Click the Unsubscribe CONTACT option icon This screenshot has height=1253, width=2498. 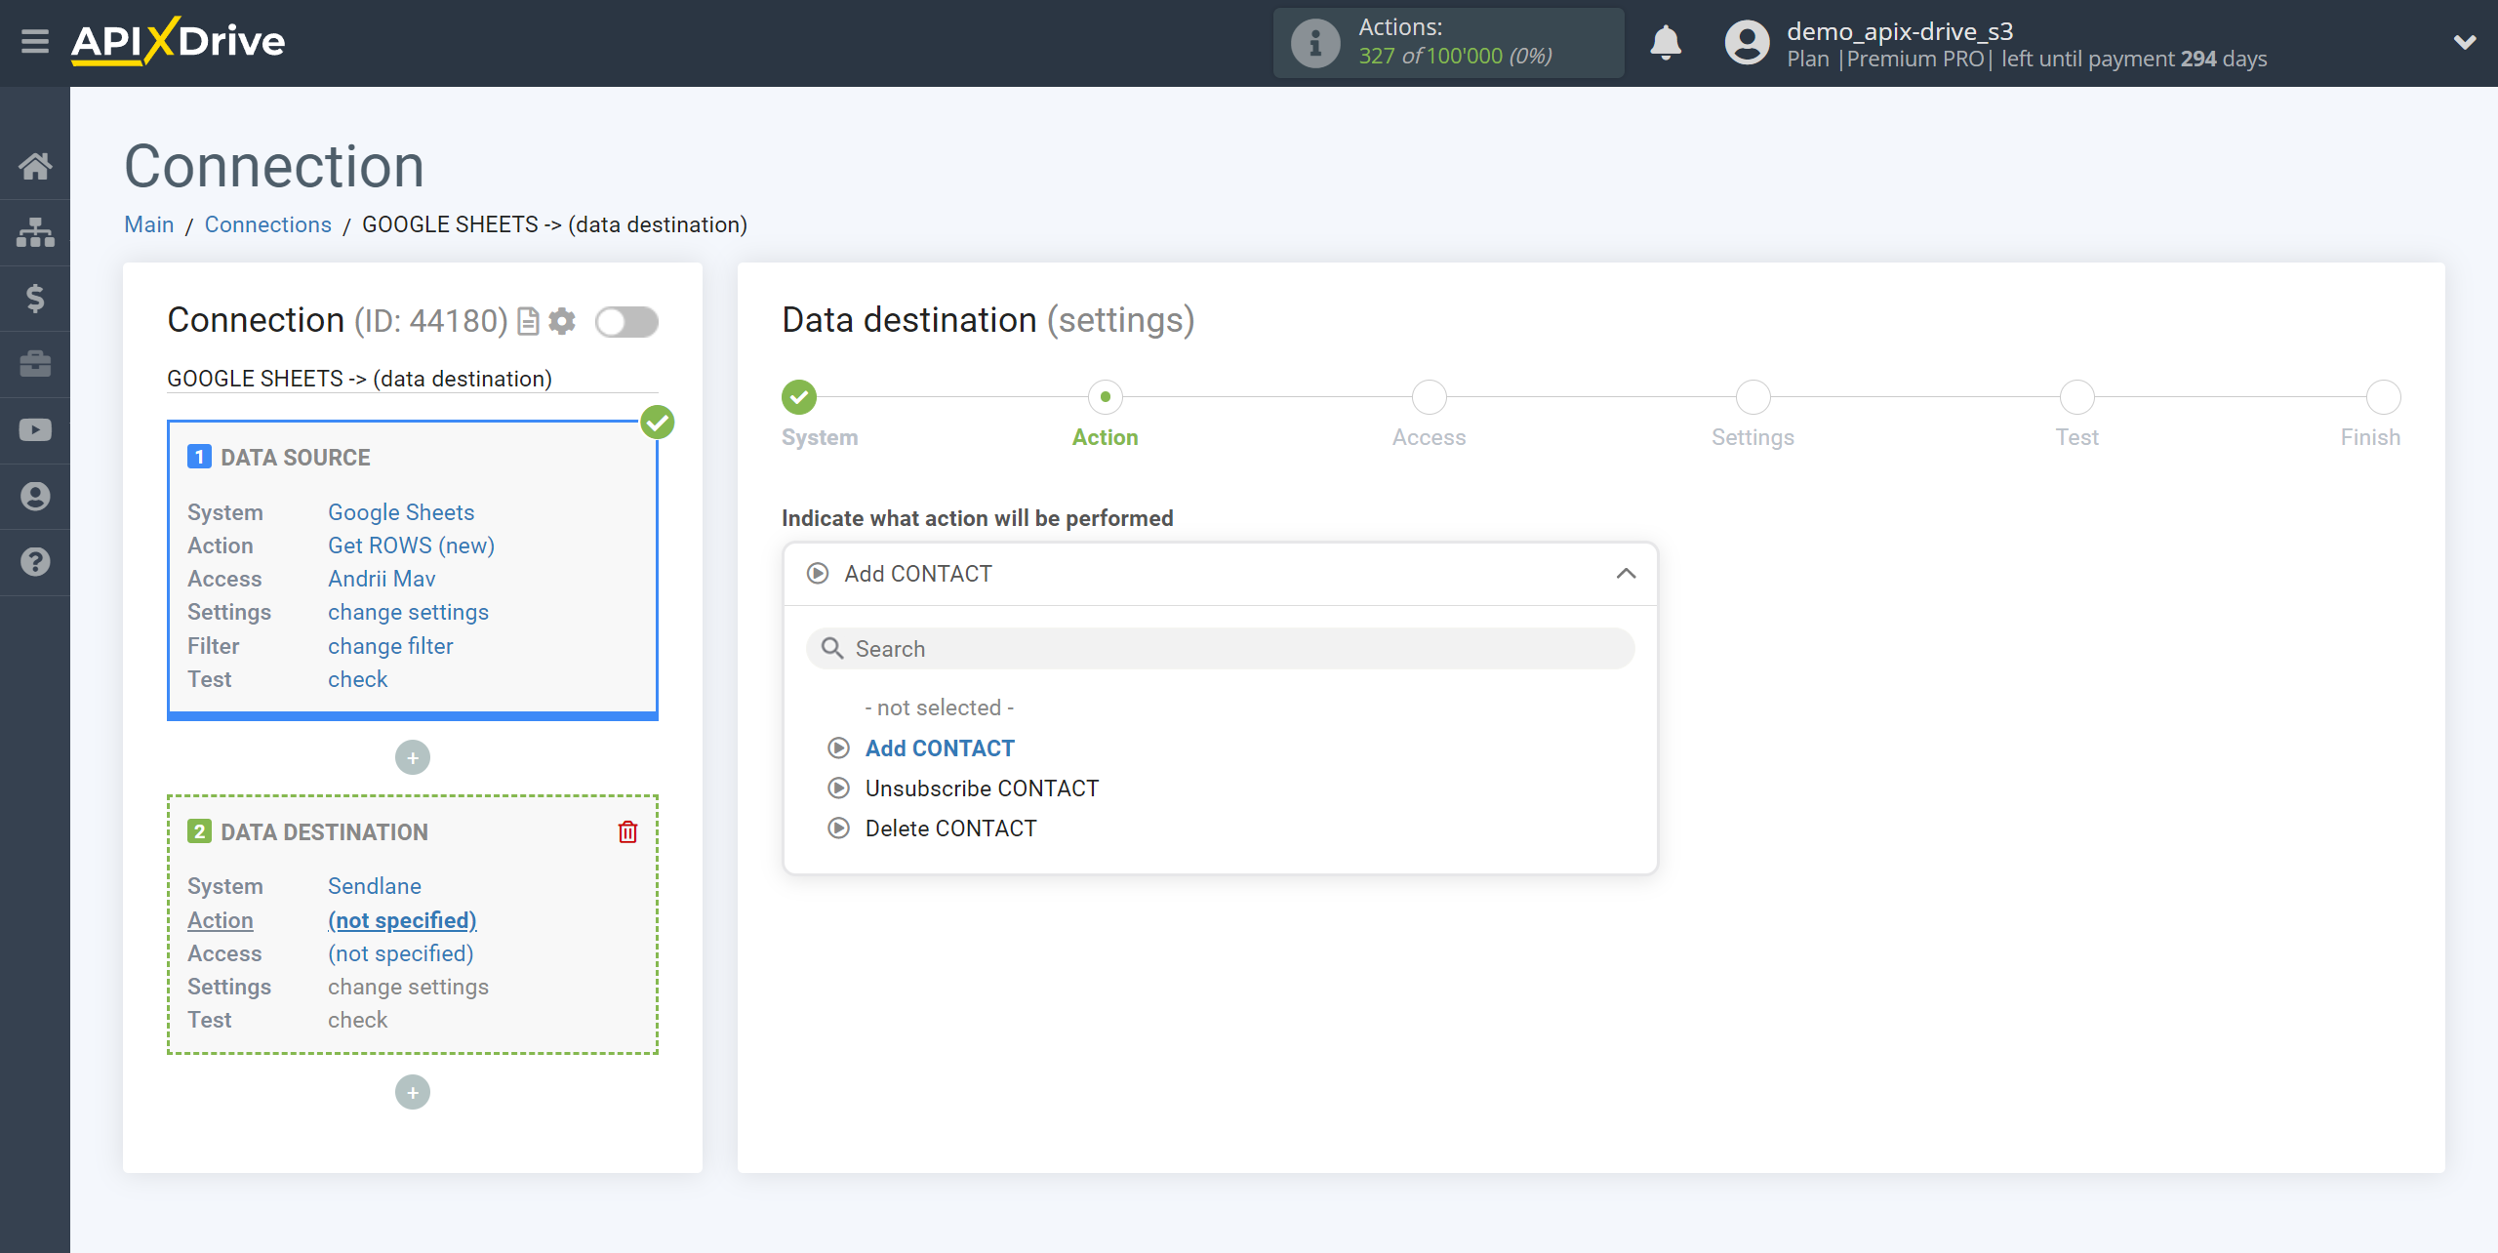coord(837,788)
